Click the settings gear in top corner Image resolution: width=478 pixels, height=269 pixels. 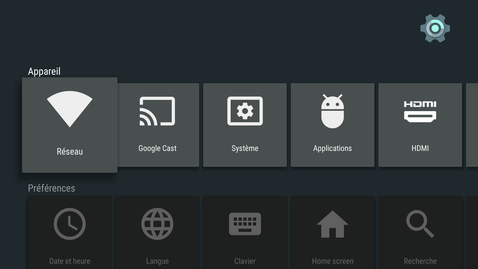435,28
